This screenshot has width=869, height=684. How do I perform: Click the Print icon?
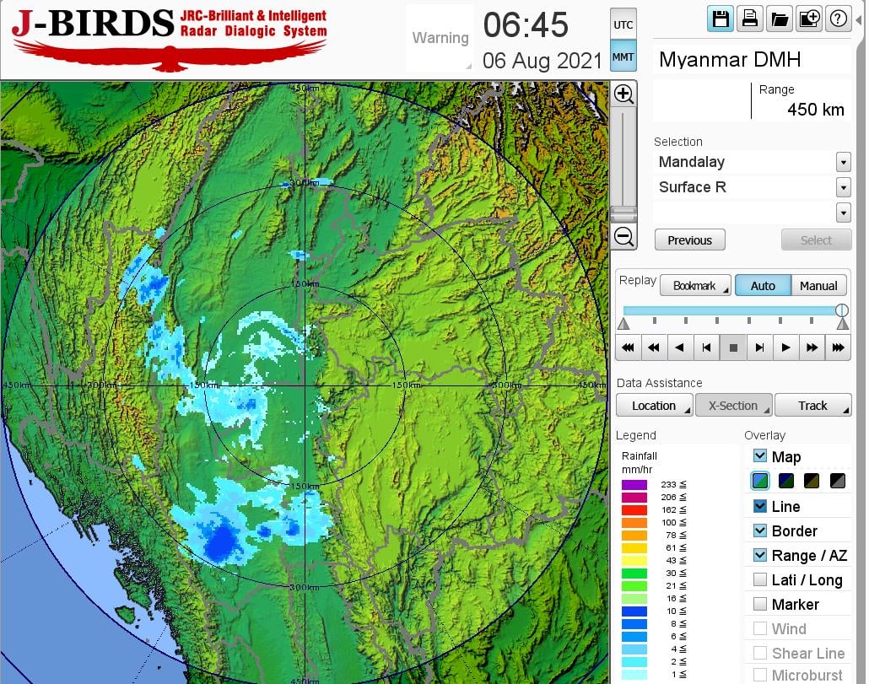750,19
